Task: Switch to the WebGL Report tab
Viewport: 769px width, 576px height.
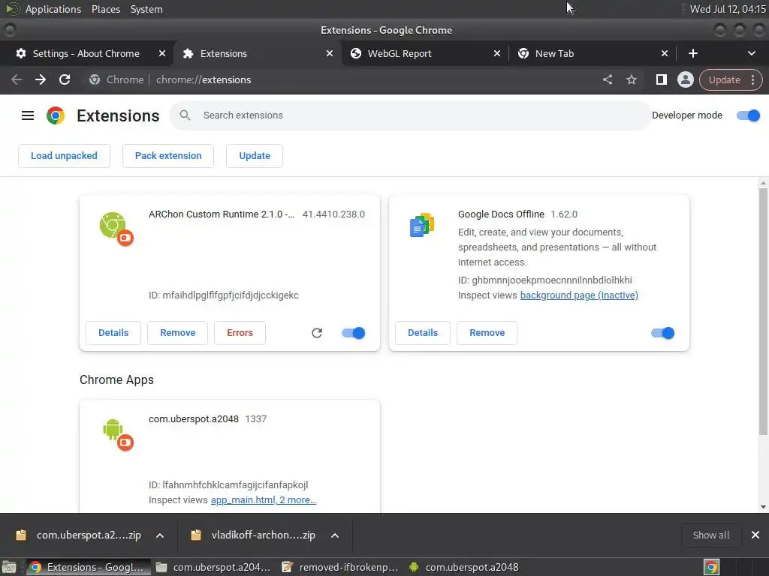Action: (424, 53)
